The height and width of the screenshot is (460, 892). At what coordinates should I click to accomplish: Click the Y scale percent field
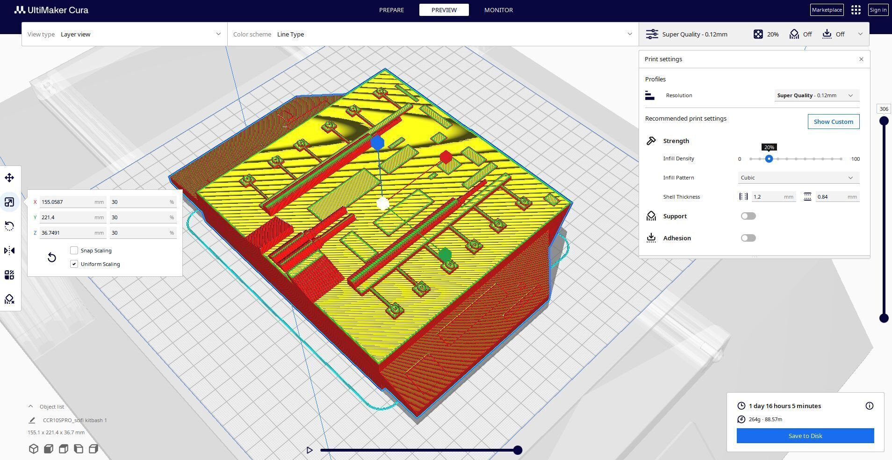(143, 217)
